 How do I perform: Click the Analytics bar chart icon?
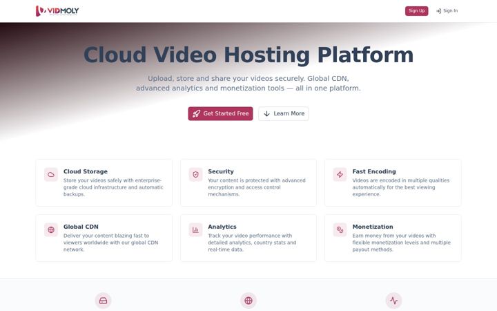tap(195, 229)
